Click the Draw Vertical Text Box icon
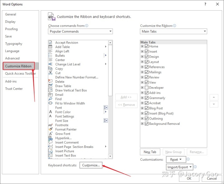The height and width of the screenshot is (184, 224). click(x=50, y=90)
